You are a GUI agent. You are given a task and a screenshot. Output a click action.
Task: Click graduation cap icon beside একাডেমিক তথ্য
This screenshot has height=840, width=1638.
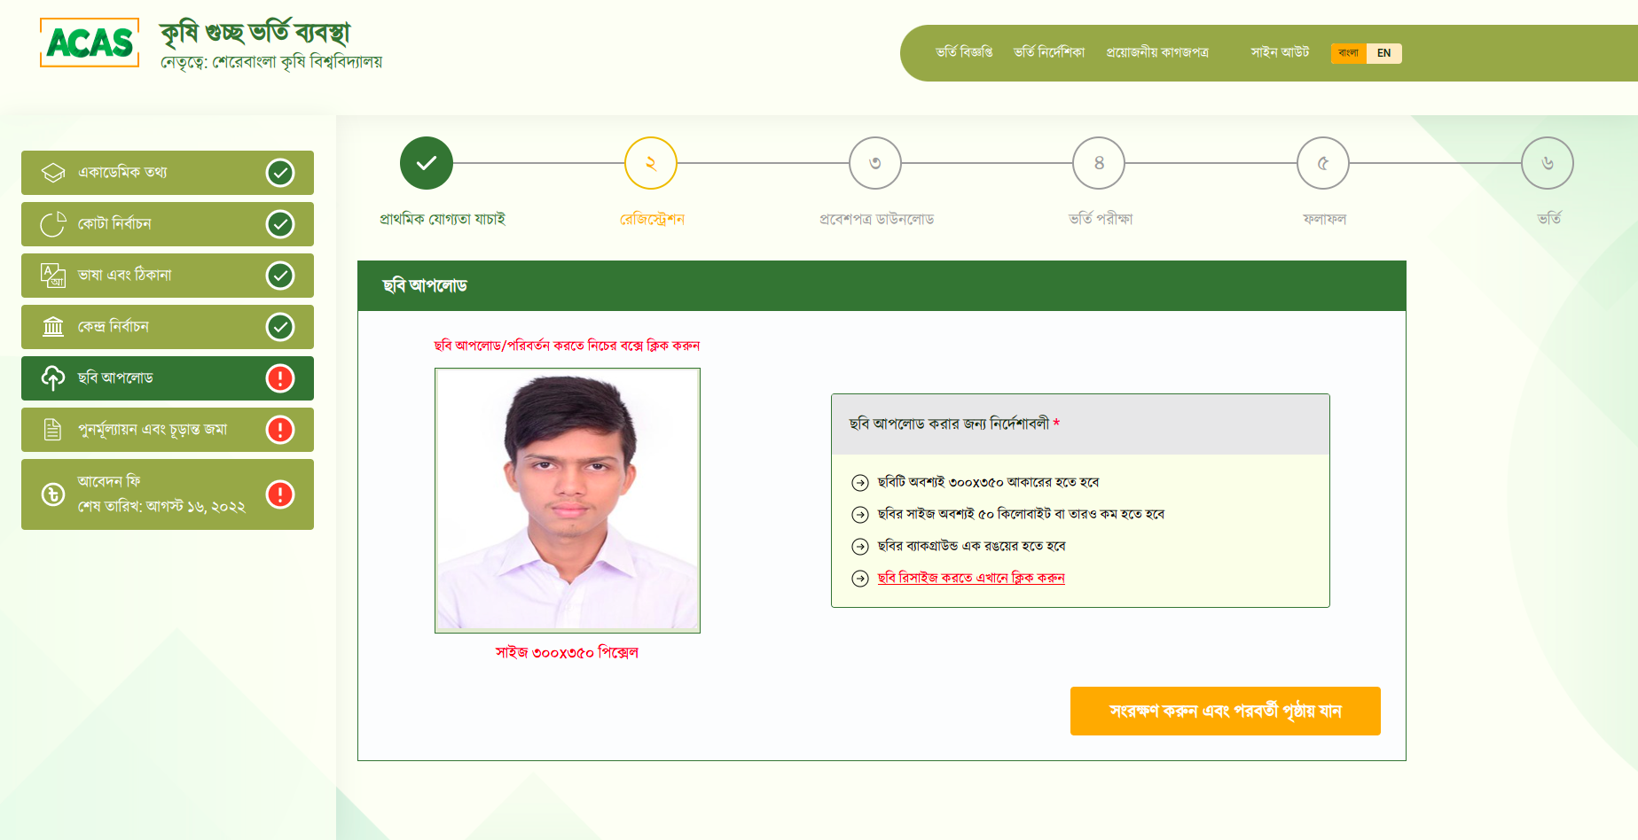(53, 173)
